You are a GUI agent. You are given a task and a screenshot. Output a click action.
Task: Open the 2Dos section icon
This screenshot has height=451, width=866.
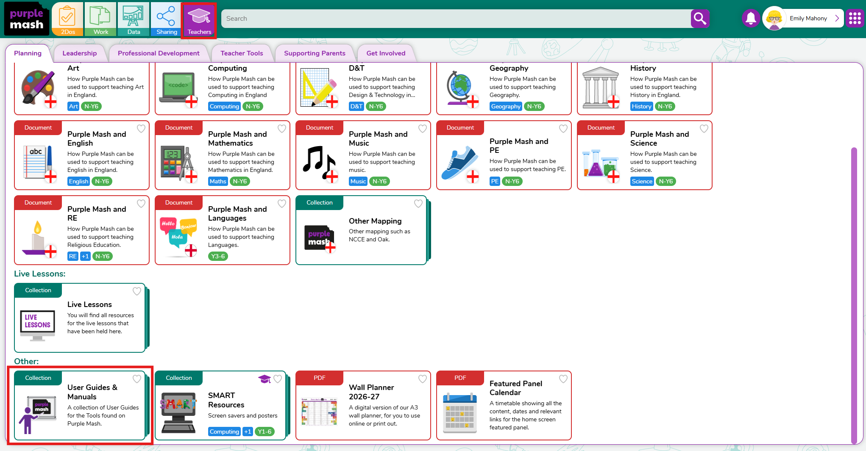(x=67, y=19)
